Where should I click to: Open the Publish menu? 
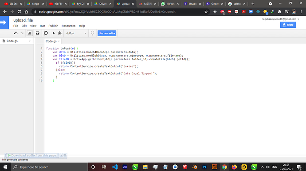point(53,26)
